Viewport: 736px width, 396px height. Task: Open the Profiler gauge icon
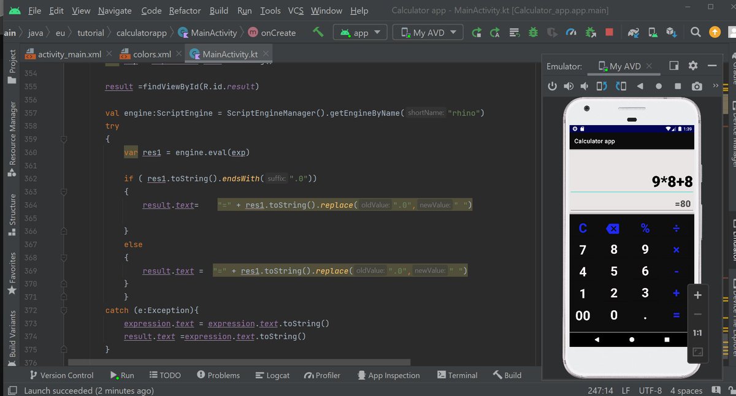click(570, 33)
